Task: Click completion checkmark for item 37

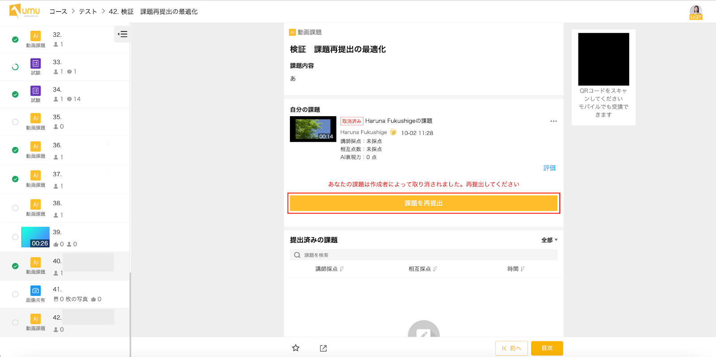Action: tap(15, 179)
